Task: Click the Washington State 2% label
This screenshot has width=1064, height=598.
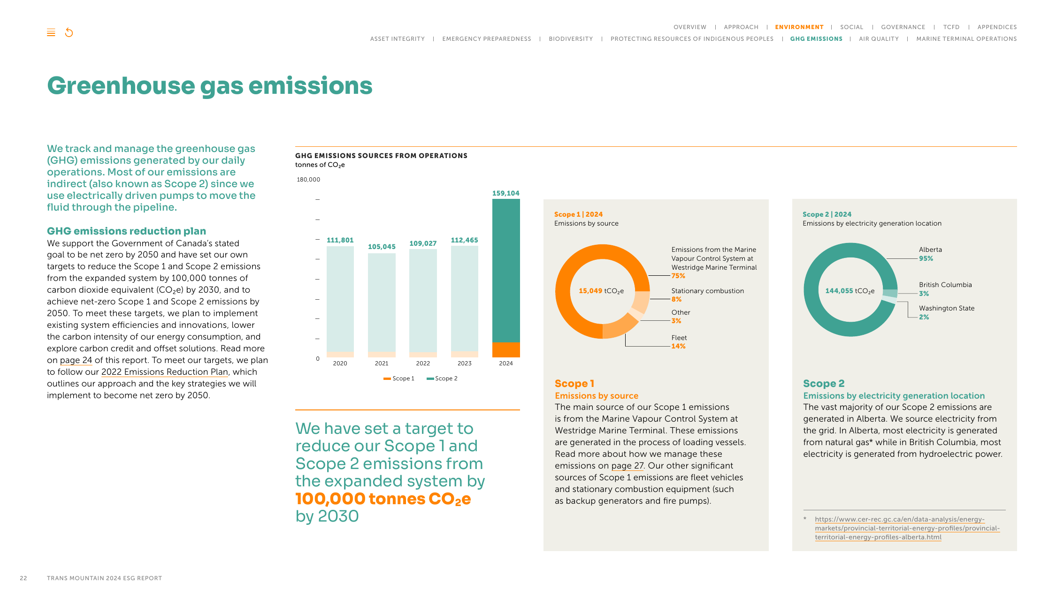Action: [947, 312]
